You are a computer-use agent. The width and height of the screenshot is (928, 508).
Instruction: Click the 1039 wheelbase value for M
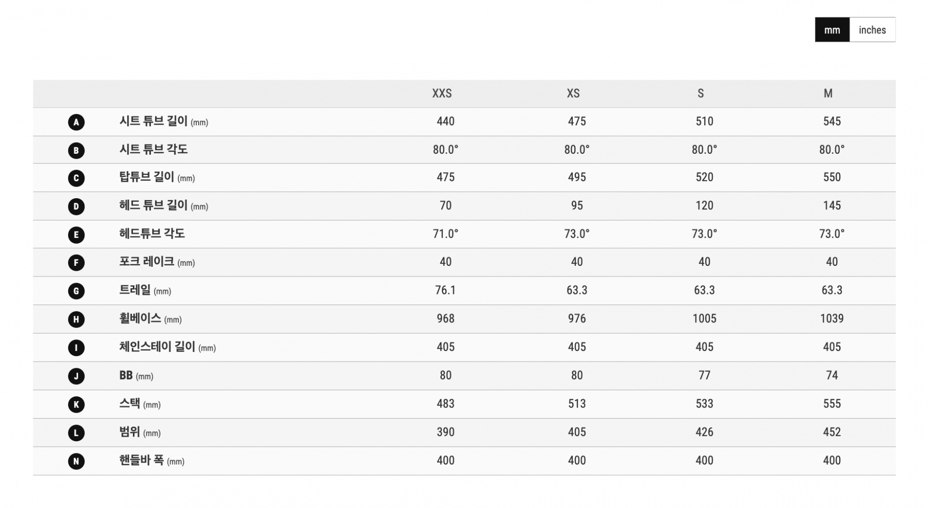click(832, 319)
